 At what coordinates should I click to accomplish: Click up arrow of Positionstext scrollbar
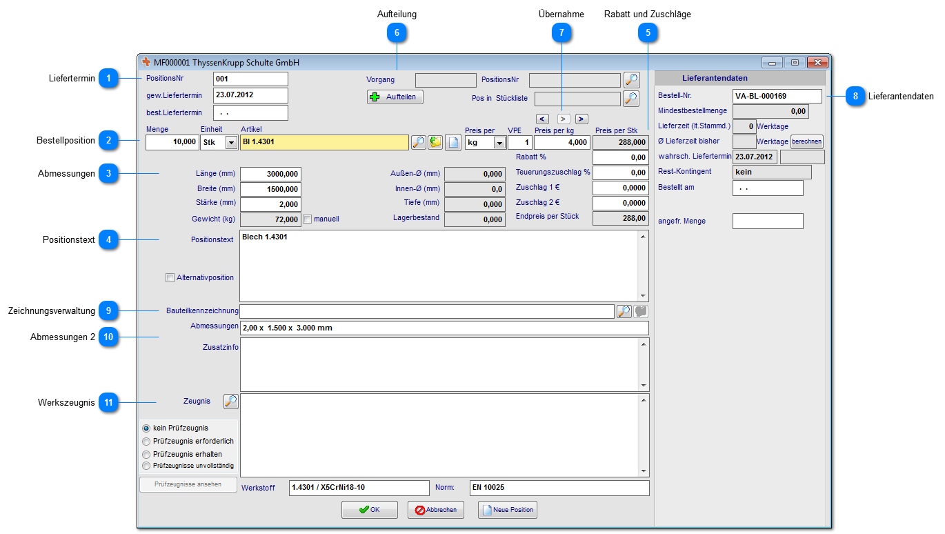click(x=644, y=237)
